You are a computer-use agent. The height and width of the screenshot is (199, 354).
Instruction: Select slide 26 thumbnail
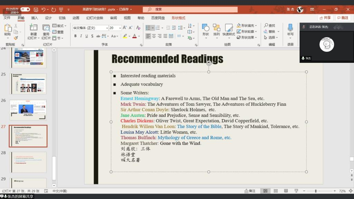point(28,110)
